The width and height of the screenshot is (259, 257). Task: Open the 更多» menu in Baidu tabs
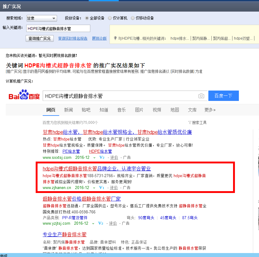210,110
